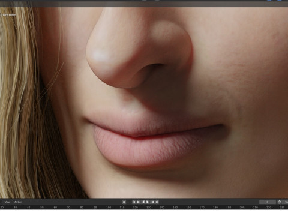Viewport: 288px width, 216px height.
Task: Toggle the preview range clock icon
Action: click(x=280, y=202)
